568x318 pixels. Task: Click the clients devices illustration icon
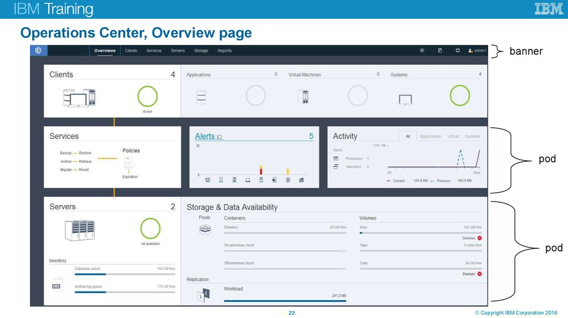coord(79,98)
